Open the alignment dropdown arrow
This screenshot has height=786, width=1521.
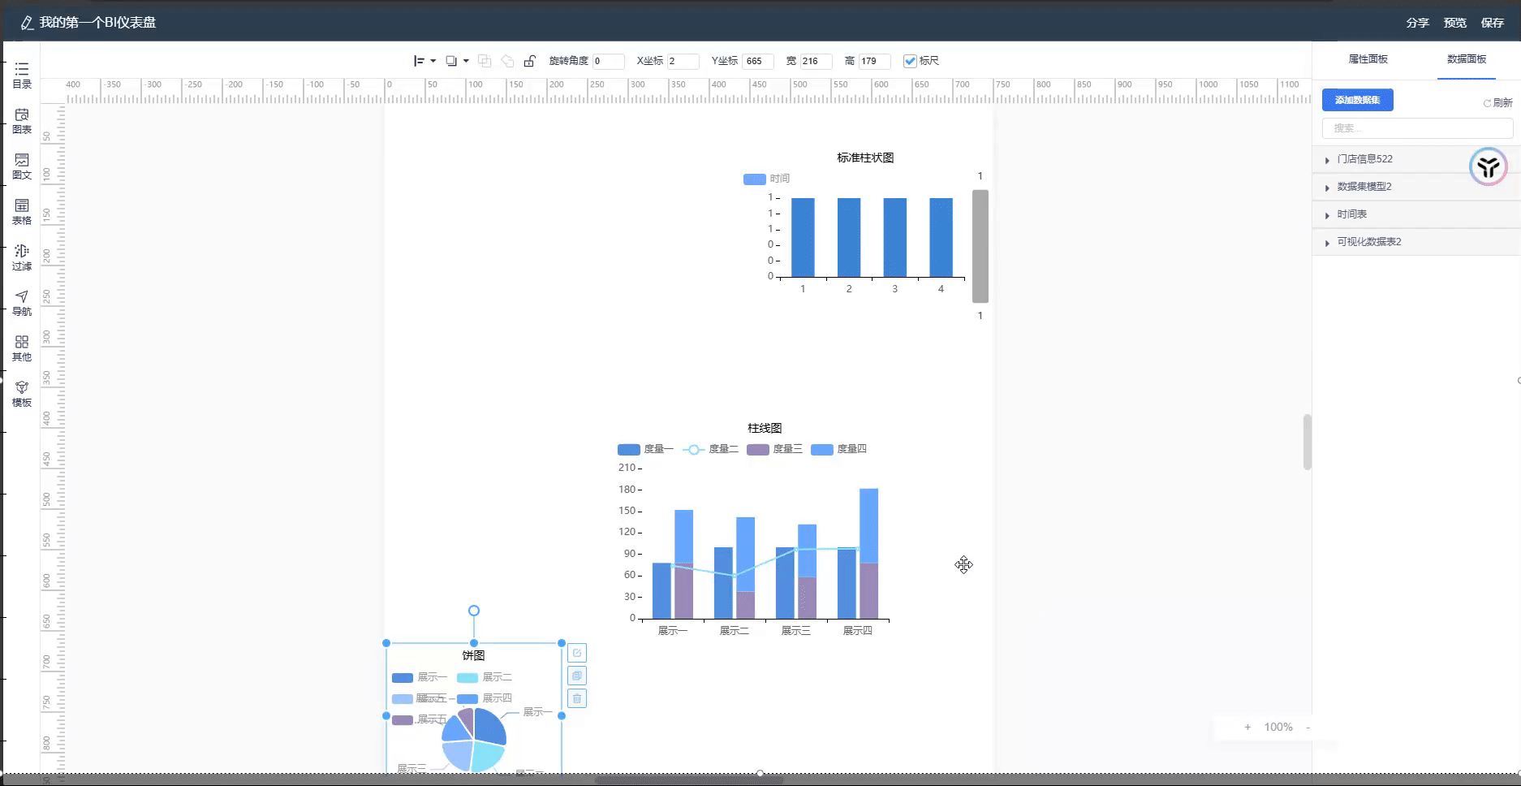(433, 61)
